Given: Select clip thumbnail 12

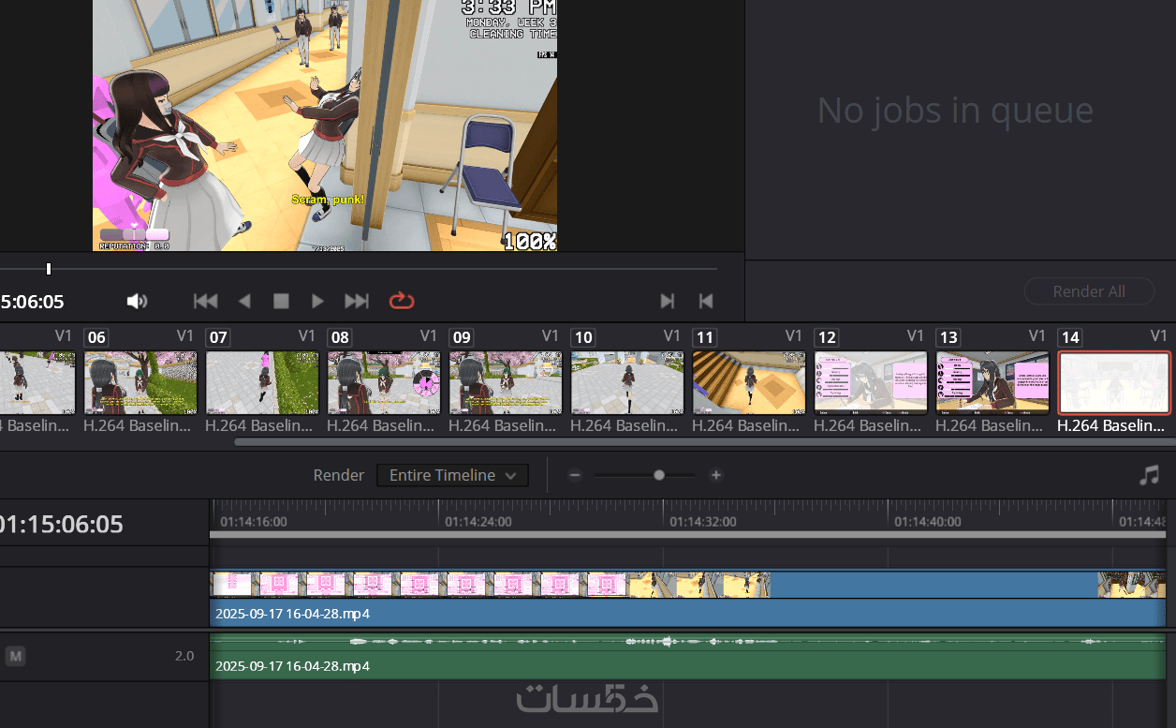Looking at the screenshot, I should (871, 383).
